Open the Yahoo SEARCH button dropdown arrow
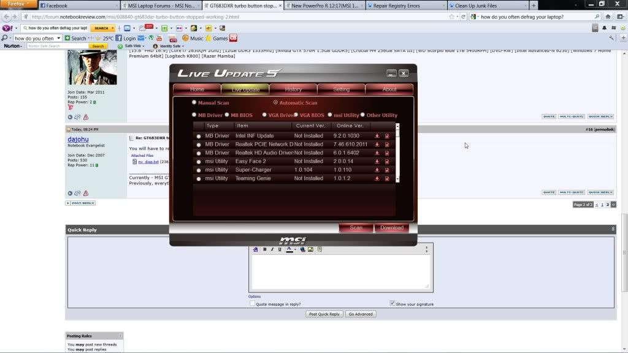 [113, 28]
